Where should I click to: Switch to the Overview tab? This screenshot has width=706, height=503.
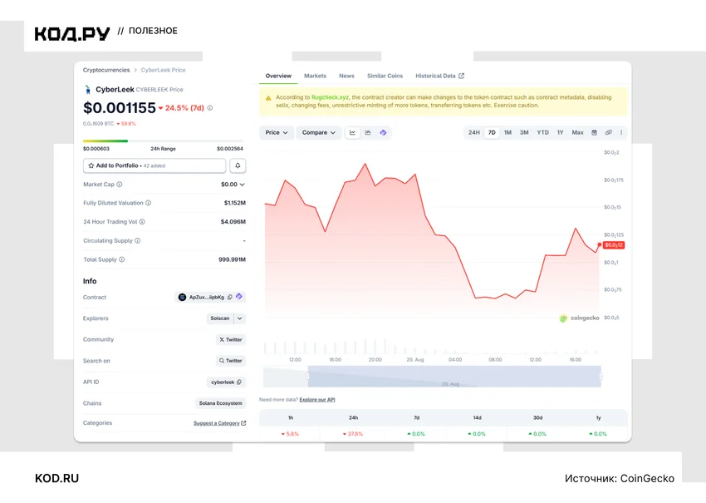coord(278,76)
